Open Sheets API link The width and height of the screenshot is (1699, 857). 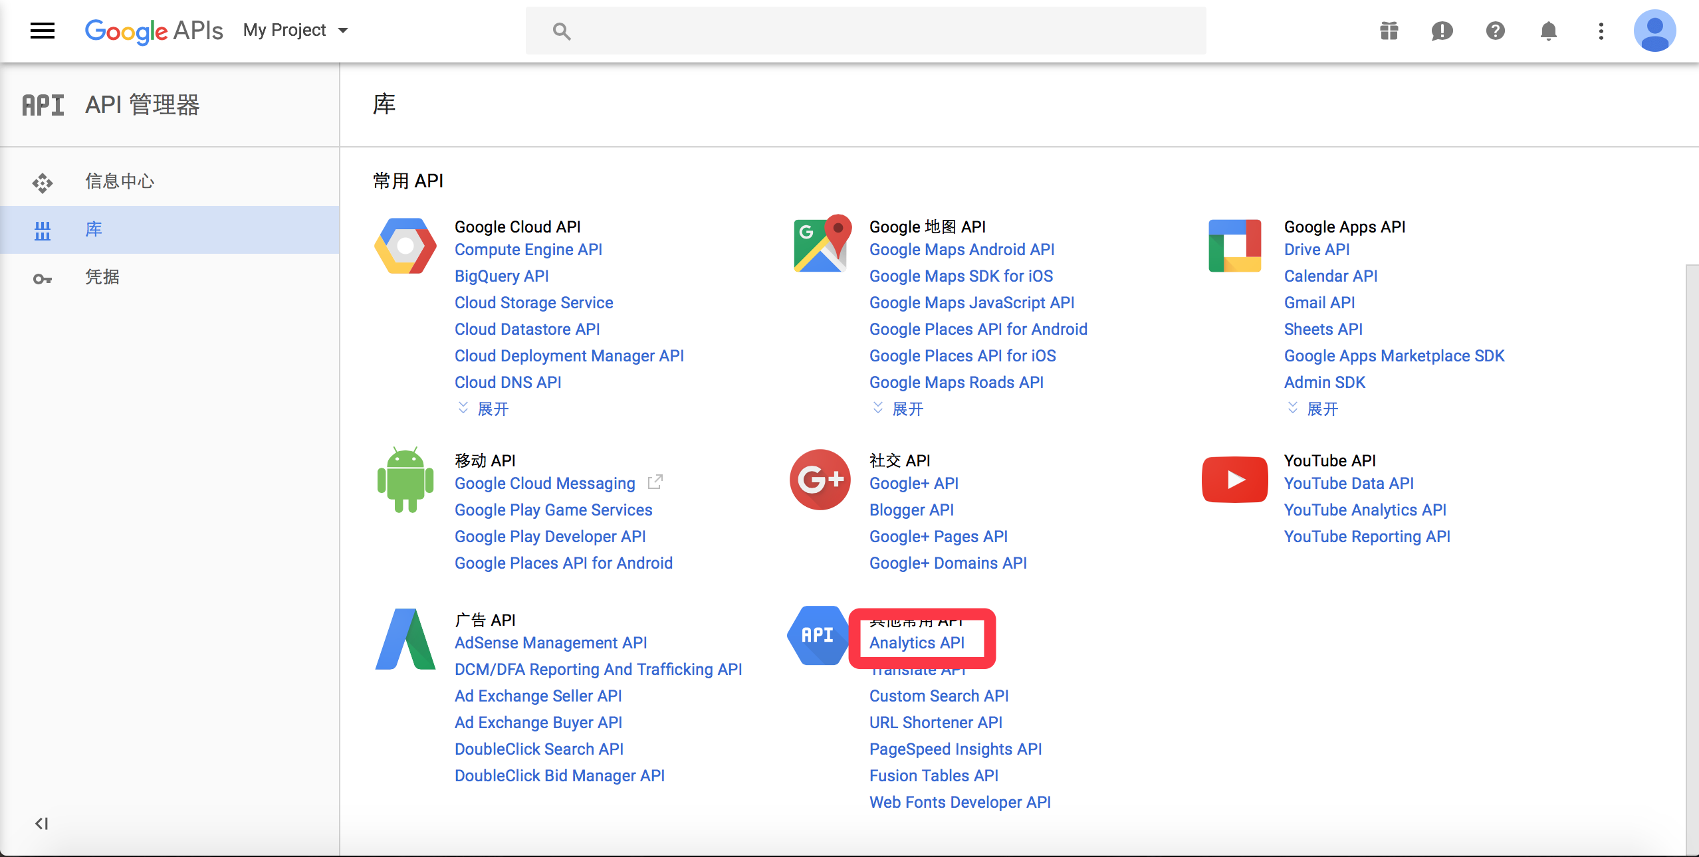[x=1323, y=329]
